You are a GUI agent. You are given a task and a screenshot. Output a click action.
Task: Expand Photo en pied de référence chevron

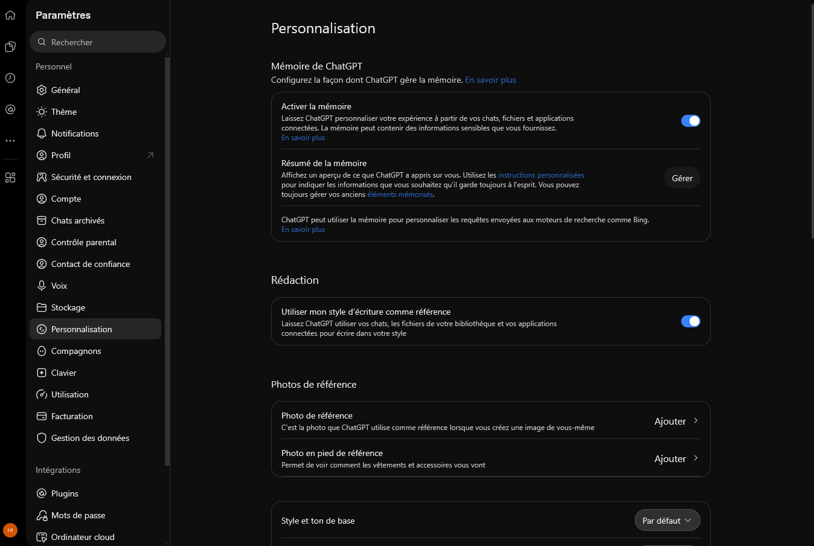(x=696, y=458)
